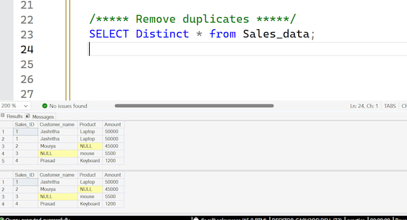The height and width of the screenshot is (220, 407).
Task: Click the yellow NULL Product cell in upper grid
Action: click(90, 146)
